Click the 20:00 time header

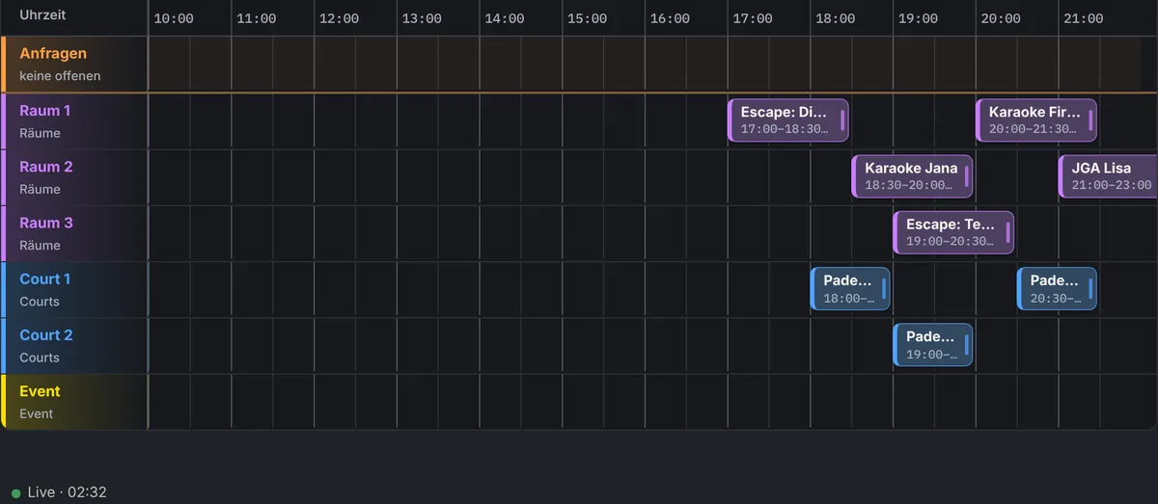point(1001,18)
